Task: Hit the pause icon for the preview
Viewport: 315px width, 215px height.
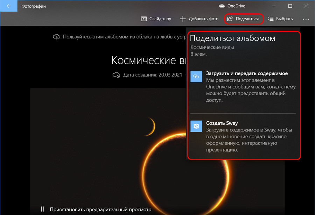Action: coord(42,209)
